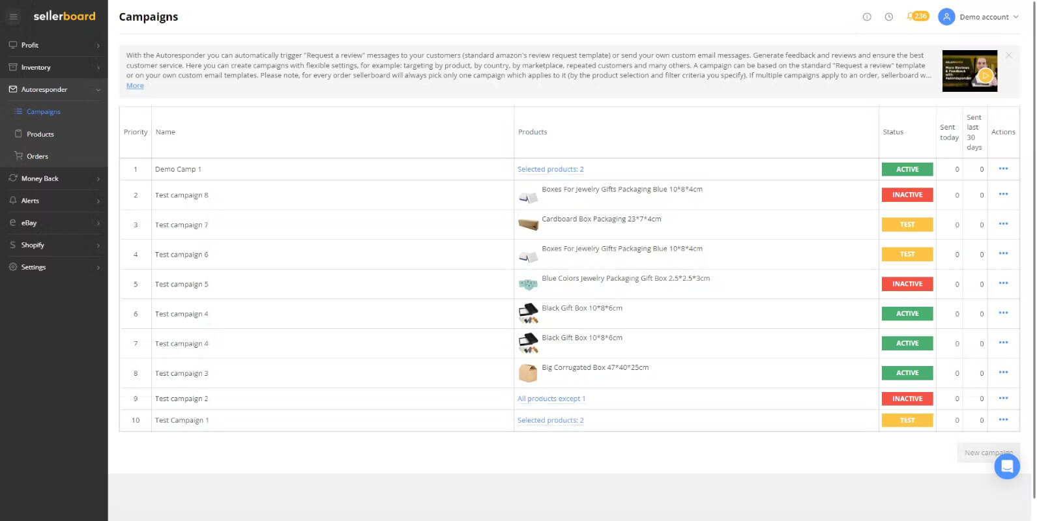Expand the Alerts sidebar section

pos(53,201)
